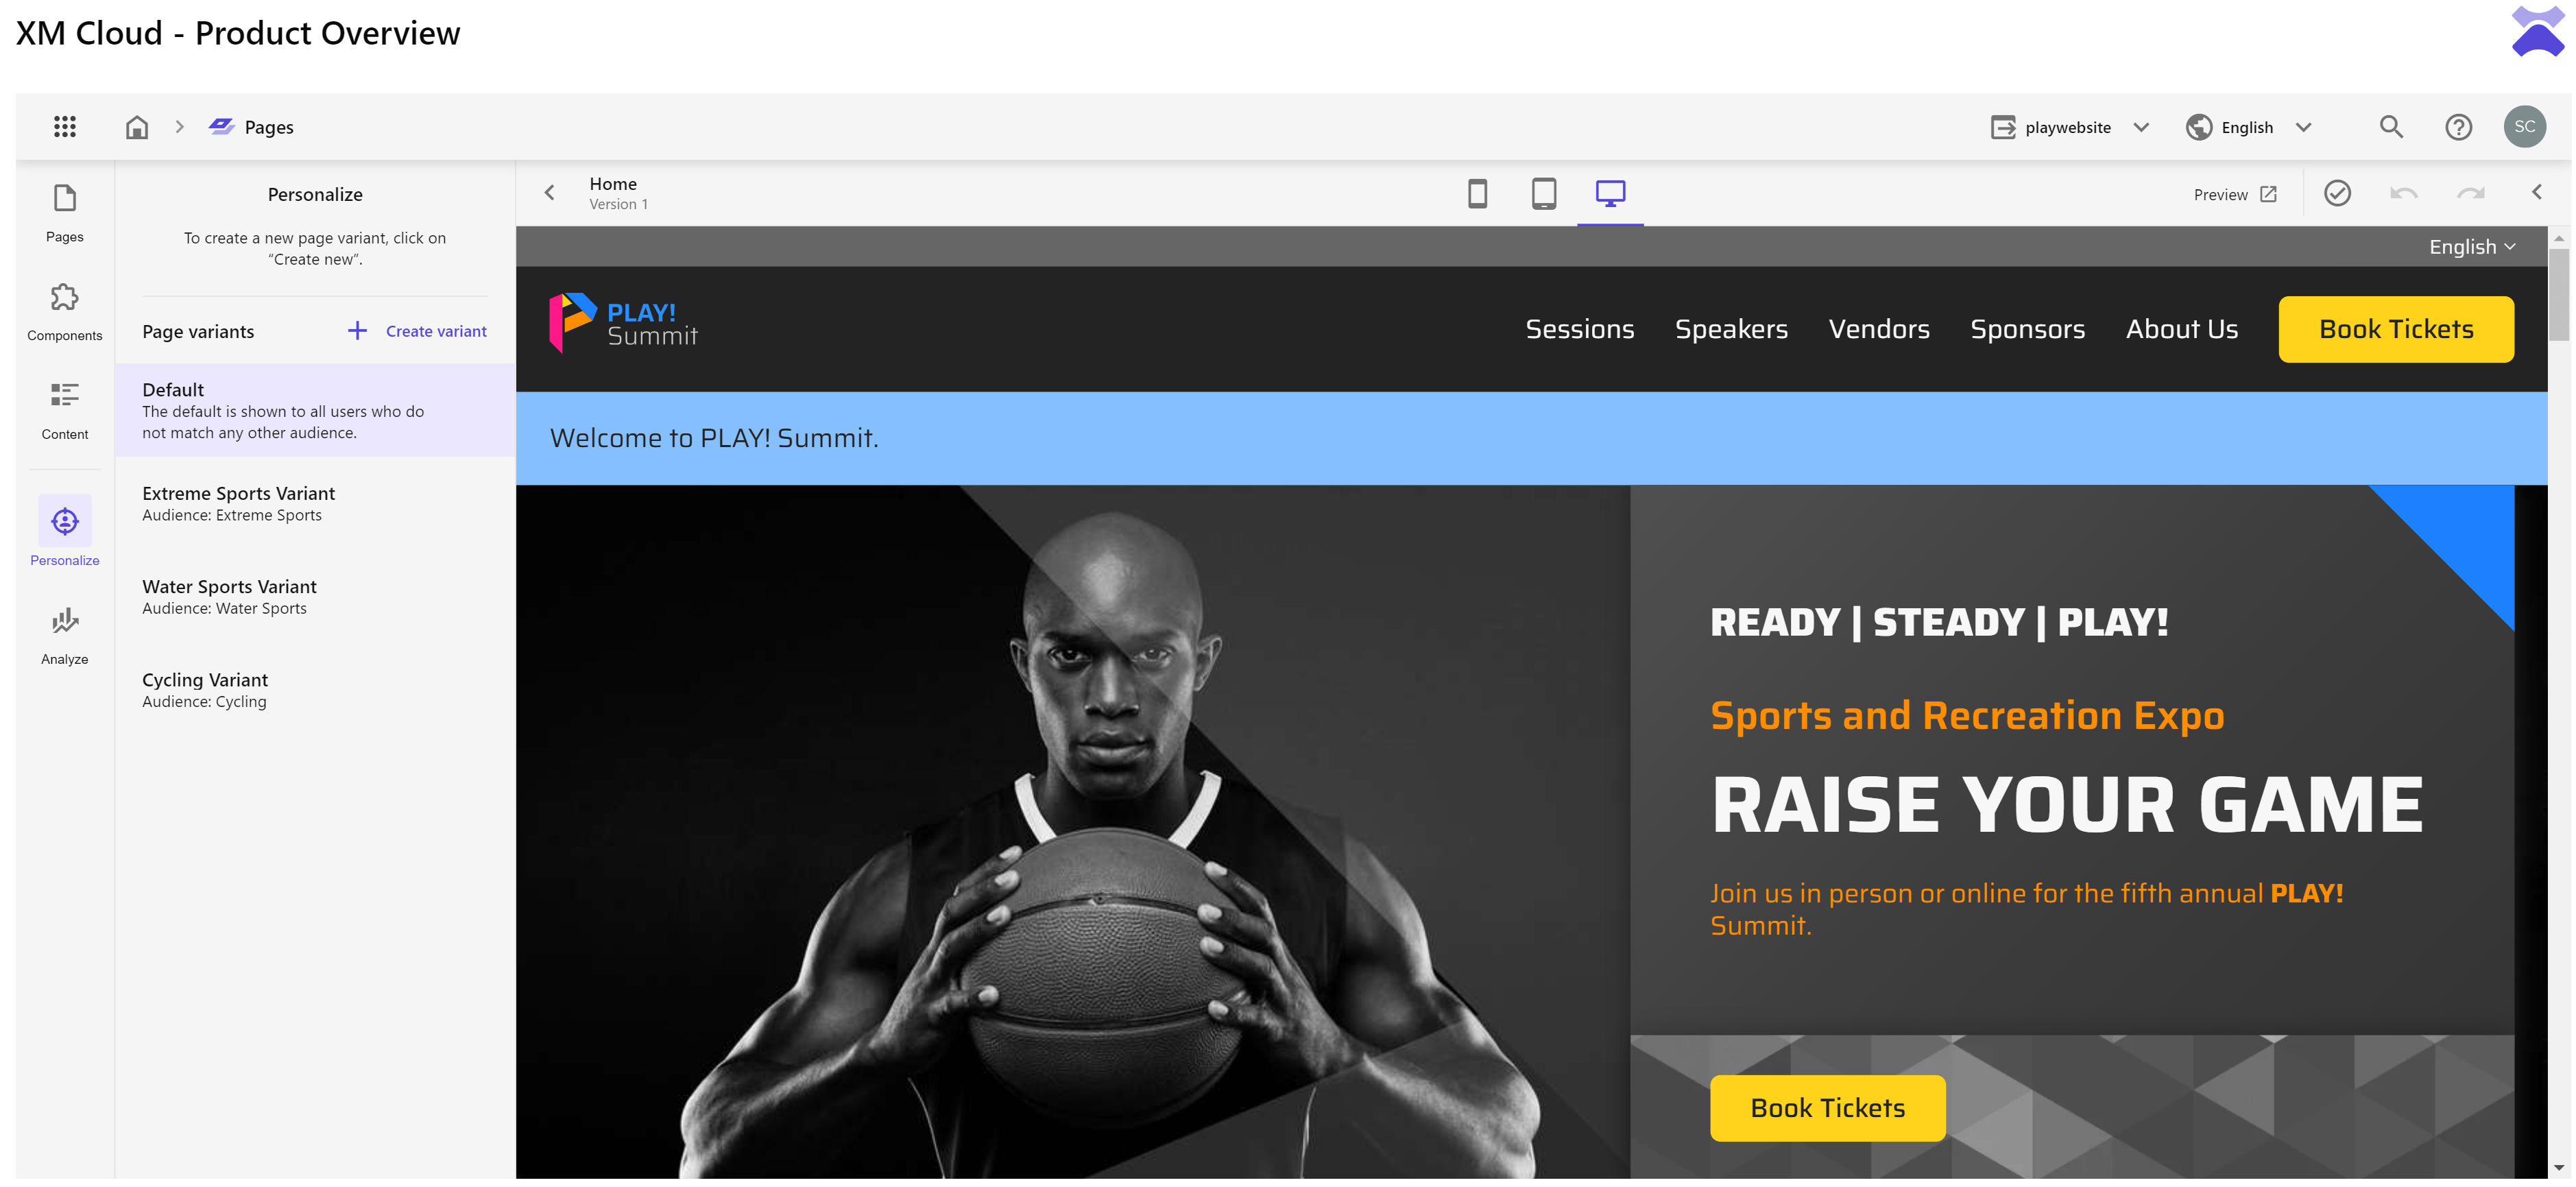Switch to tablet device view
The image size is (2576, 1187).
pos(1543,193)
